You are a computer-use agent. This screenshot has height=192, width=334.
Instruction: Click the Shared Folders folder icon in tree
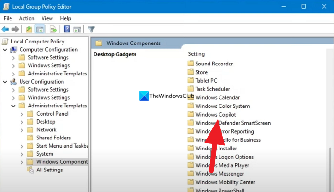click(x=30, y=138)
